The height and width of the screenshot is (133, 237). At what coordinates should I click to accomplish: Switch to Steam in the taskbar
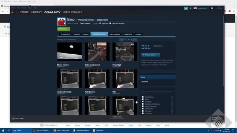(x=22, y=130)
